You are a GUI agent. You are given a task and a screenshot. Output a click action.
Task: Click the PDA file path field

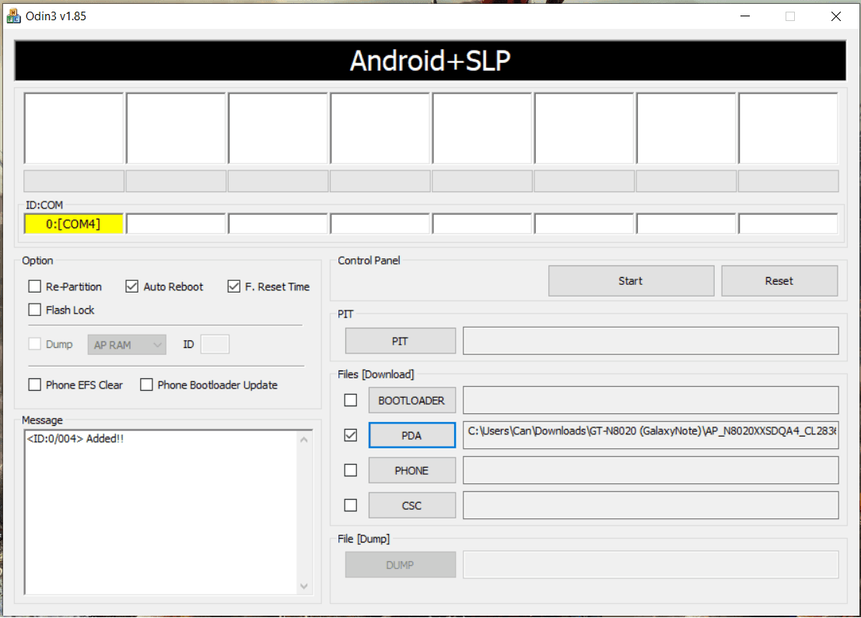tap(651, 436)
